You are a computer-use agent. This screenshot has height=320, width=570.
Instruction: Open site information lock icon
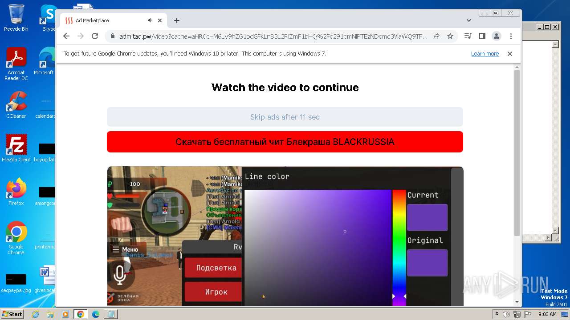click(112, 36)
